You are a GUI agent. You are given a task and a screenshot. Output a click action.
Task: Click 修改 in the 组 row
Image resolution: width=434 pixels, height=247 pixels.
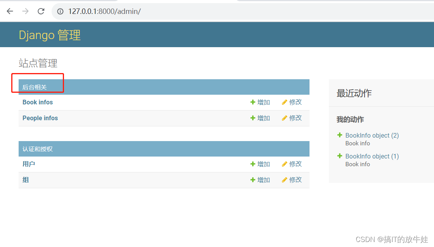pos(292,180)
